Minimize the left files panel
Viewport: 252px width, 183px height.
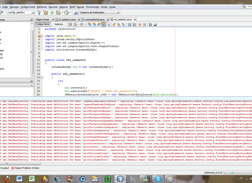pyautogui.click(x=31, y=20)
